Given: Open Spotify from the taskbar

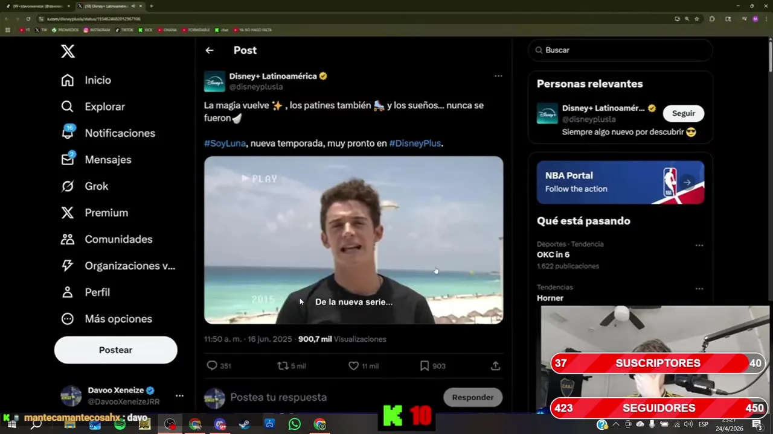Looking at the screenshot, I should pyautogui.click(x=120, y=424).
